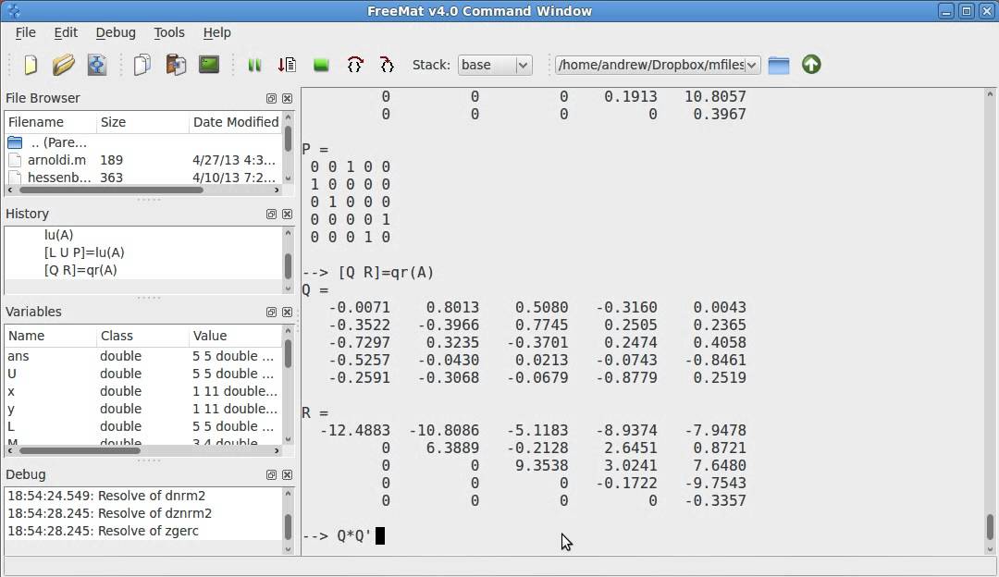This screenshot has width=999, height=577.
Task: Click the terminal screen icon in the toolbar
Action: tap(209, 65)
